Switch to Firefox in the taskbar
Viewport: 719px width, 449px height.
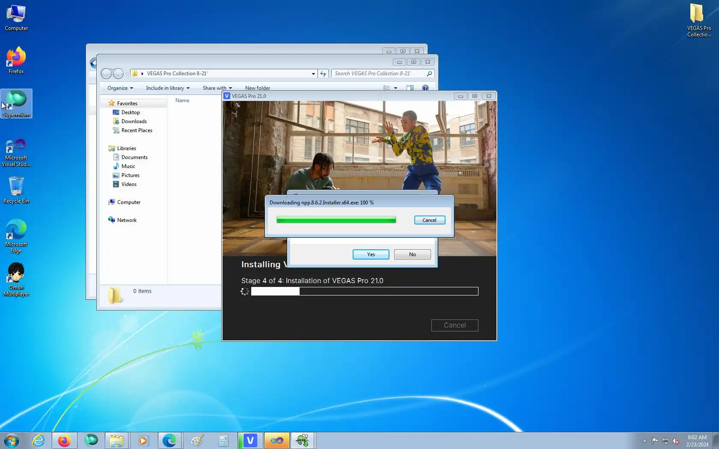tap(64, 440)
